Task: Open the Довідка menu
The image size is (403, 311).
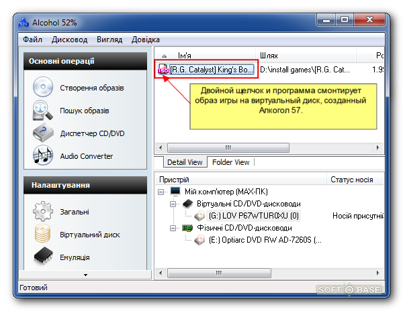Action: pos(146,40)
